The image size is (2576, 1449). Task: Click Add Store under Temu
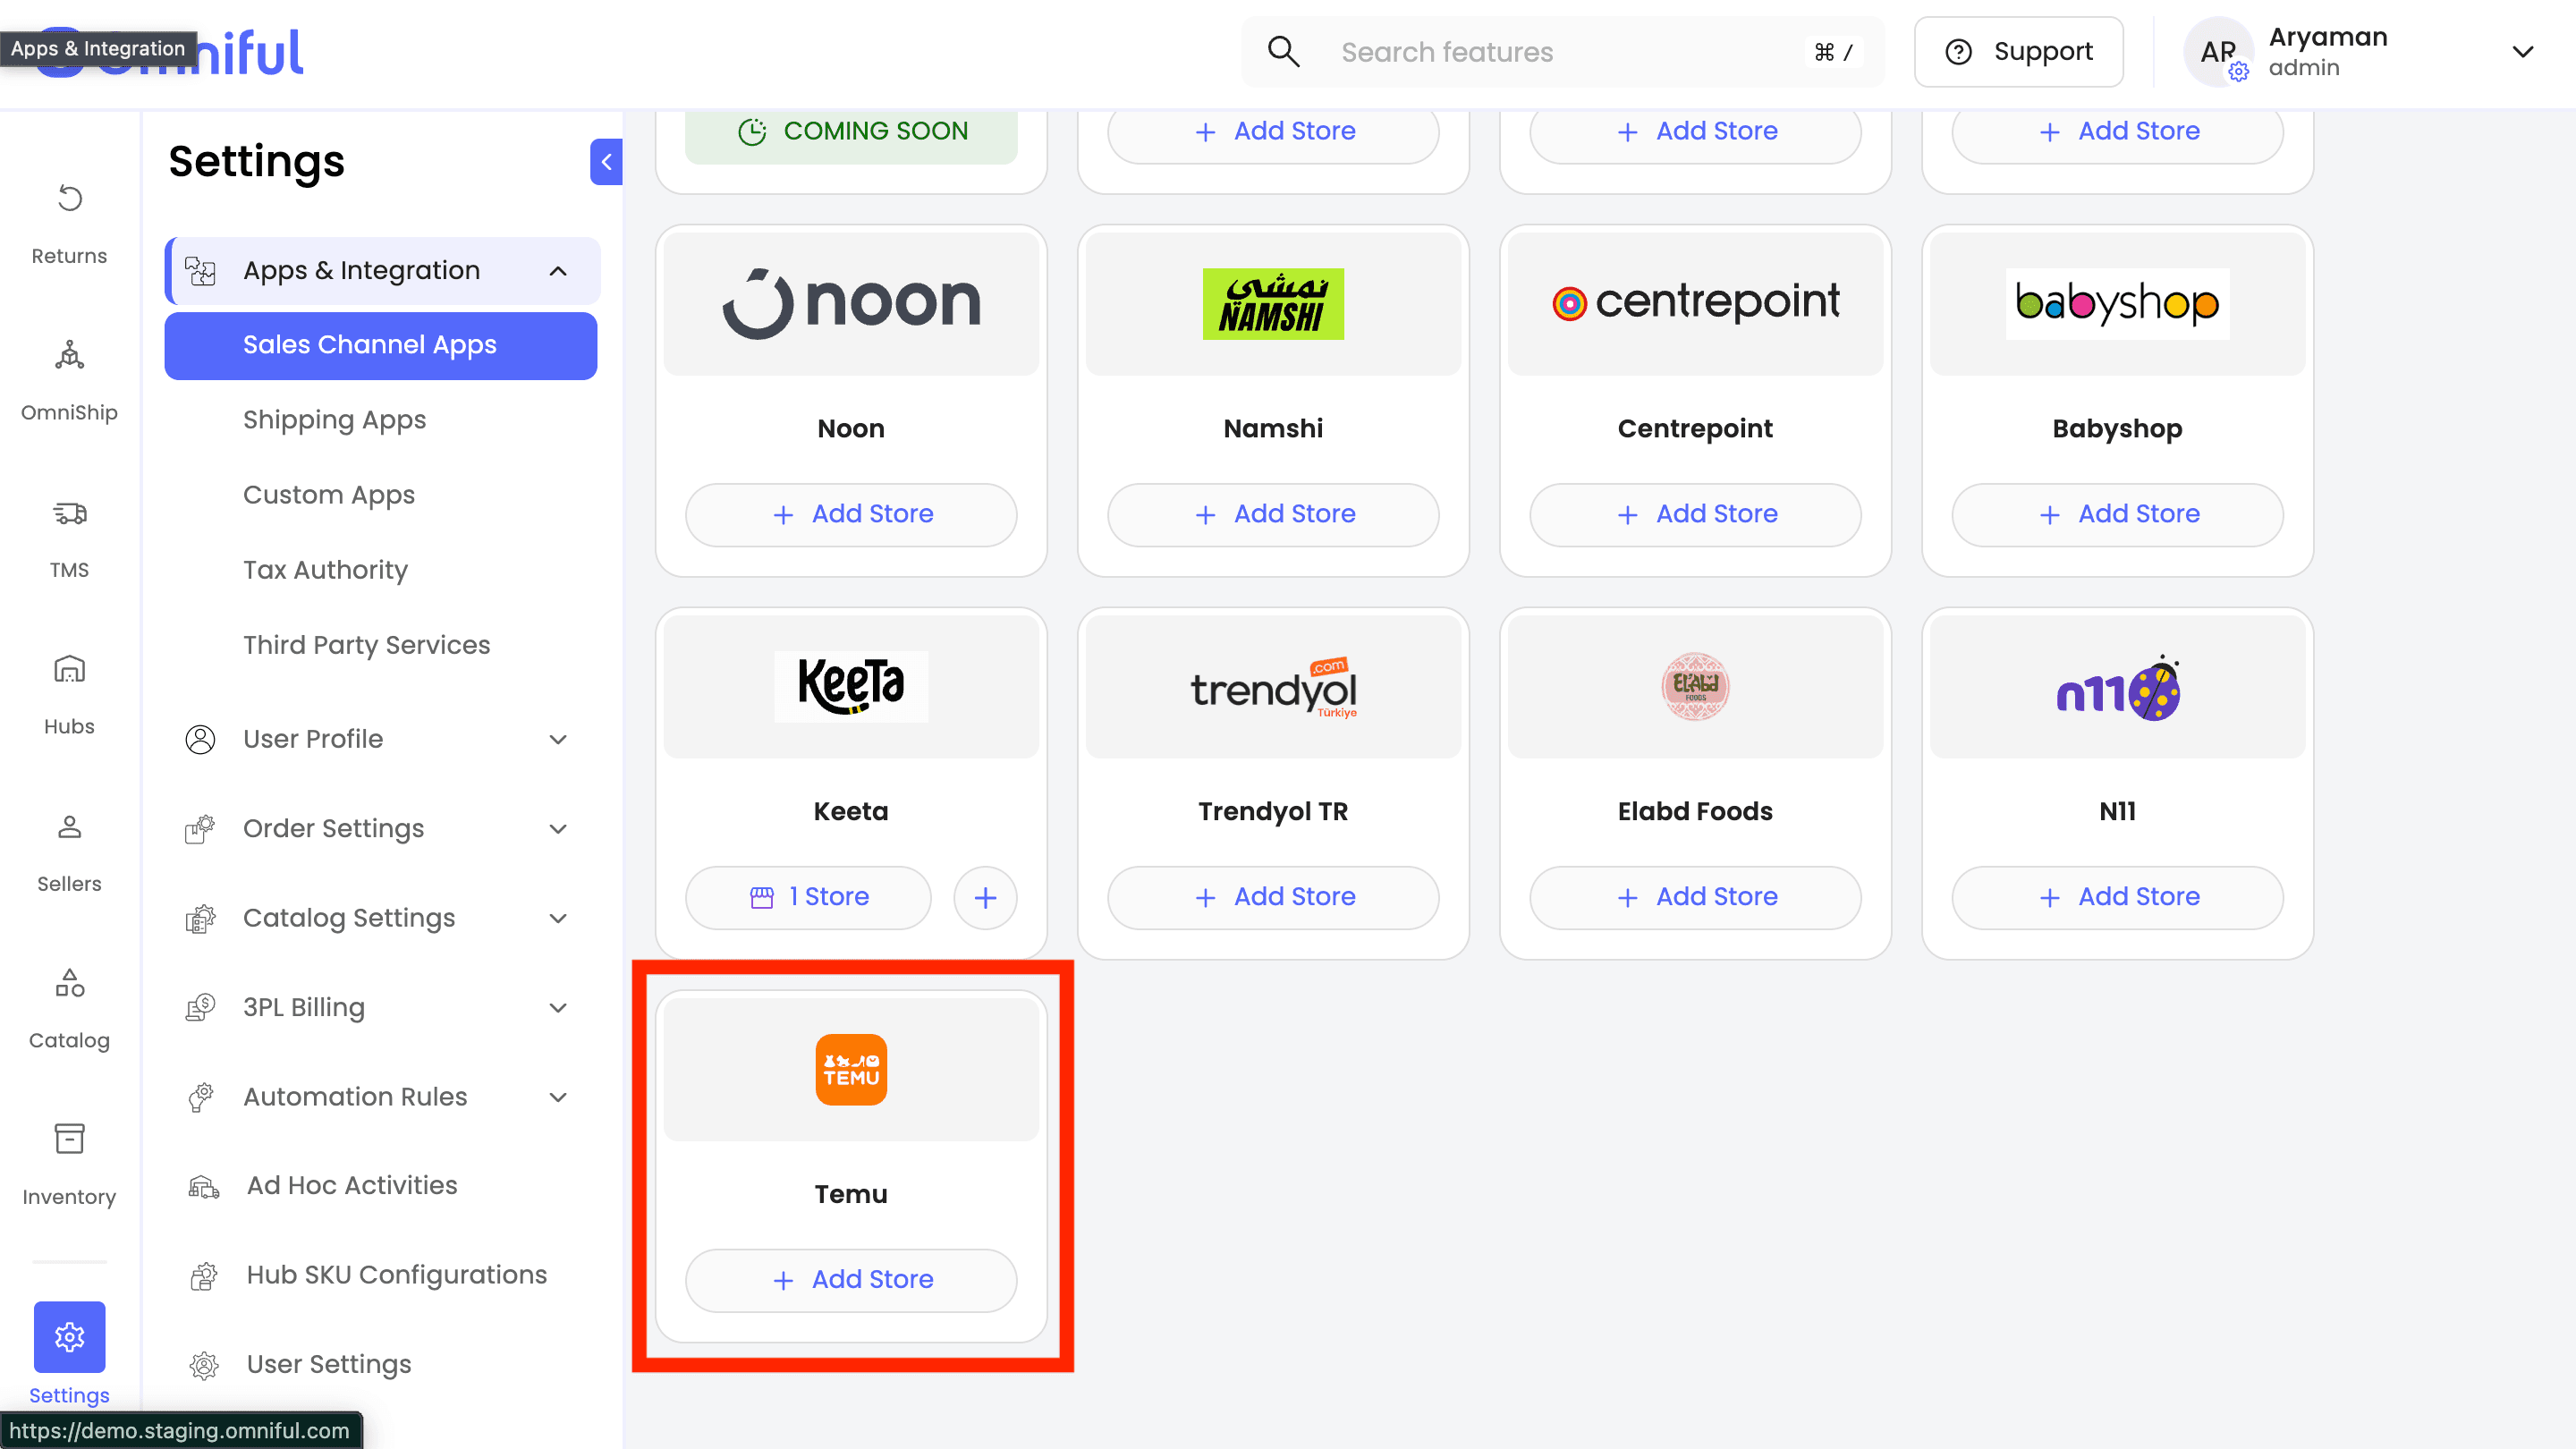pos(851,1279)
